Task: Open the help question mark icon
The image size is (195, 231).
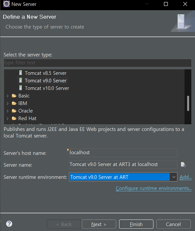Action: 9,224
